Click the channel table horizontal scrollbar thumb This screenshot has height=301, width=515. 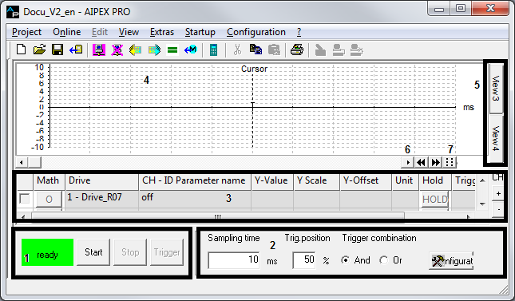(x=218, y=216)
